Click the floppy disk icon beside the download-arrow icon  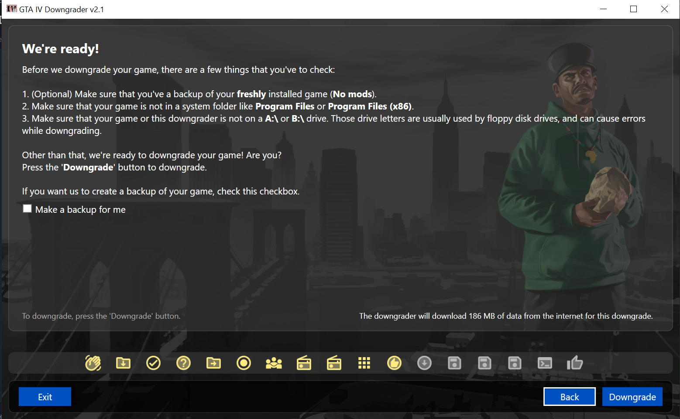(x=454, y=363)
